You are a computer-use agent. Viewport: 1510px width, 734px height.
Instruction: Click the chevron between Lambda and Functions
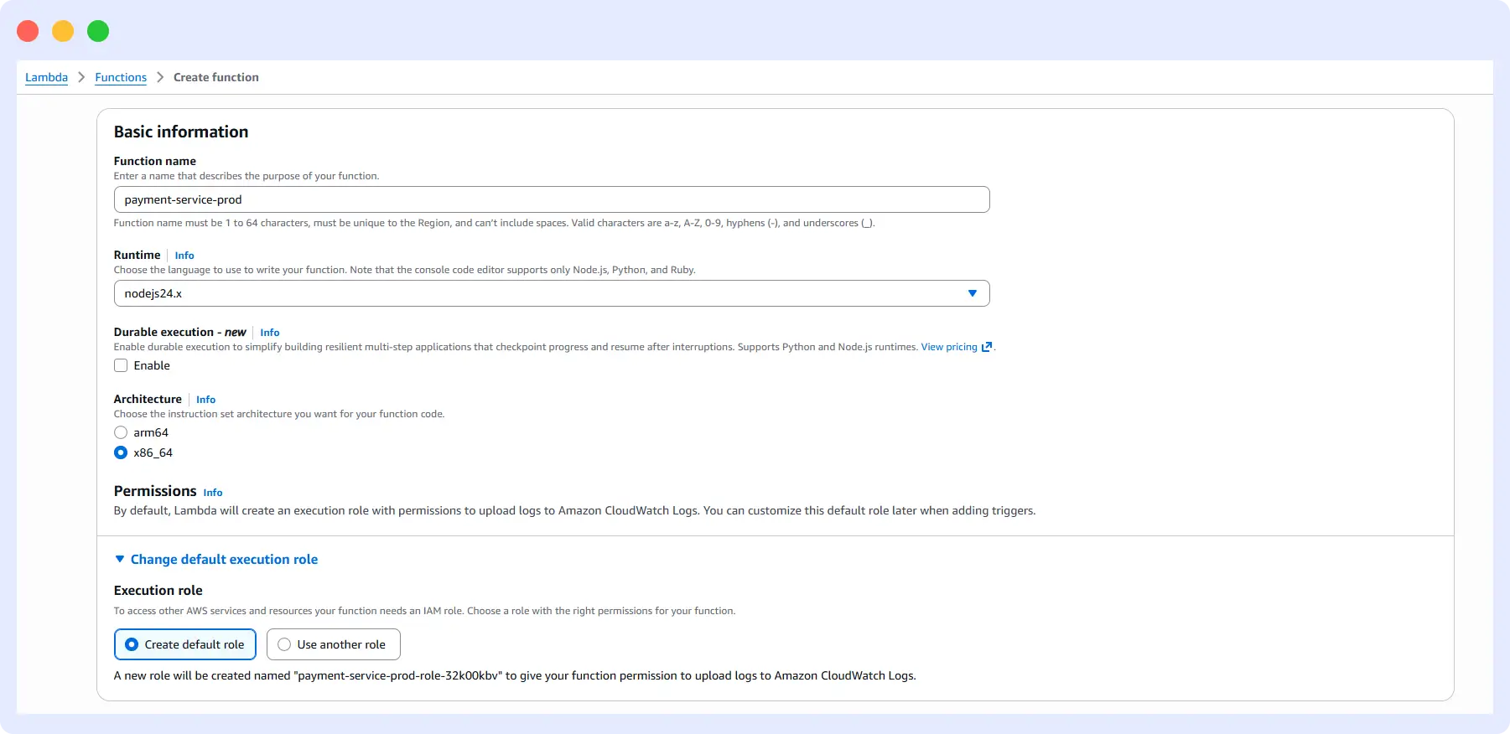coord(81,77)
